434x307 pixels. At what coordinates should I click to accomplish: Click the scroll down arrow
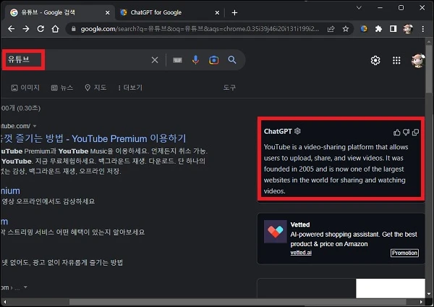(429, 294)
